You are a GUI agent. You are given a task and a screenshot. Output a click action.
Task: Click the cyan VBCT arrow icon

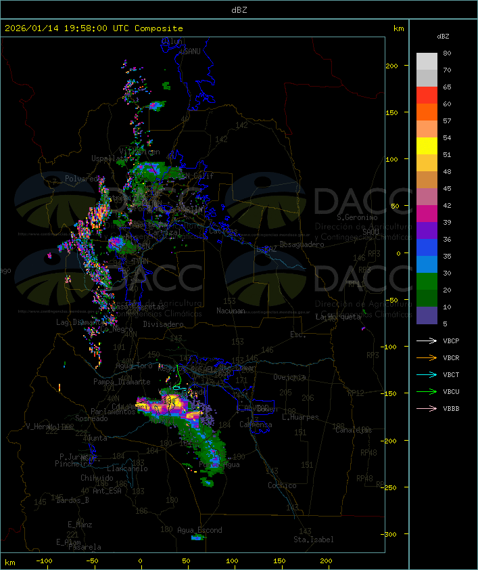427,374
